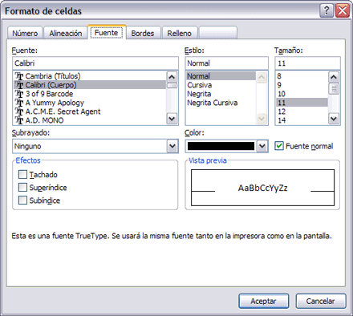Click TrueType icon beside A.D. MONO
This screenshot has height=316, width=353.
19,120
